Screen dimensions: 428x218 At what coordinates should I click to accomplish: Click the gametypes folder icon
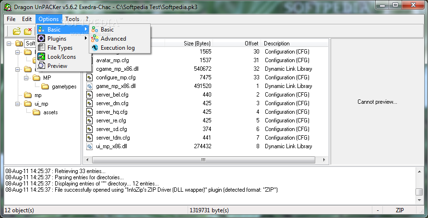coord(45,87)
